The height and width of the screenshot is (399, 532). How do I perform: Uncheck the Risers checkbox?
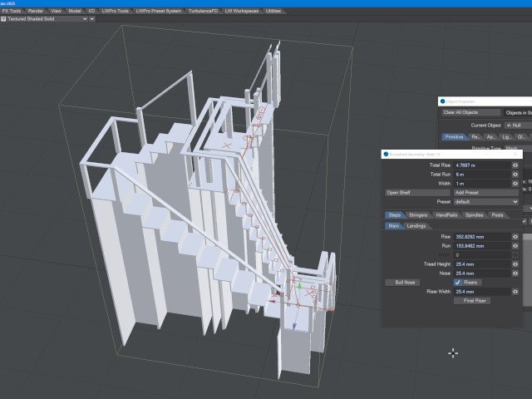[x=458, y=283]
